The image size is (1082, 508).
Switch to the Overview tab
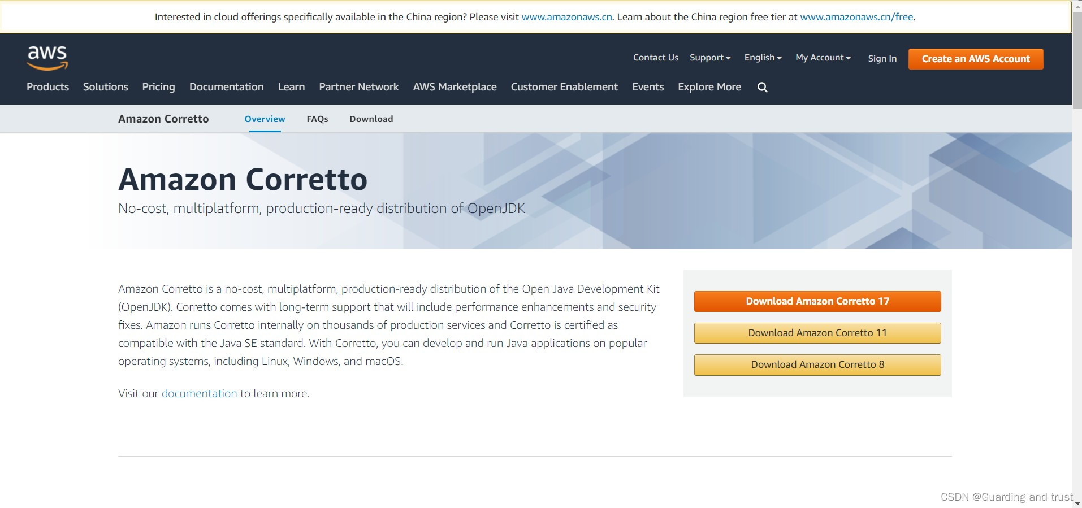[x=265, y=119]
